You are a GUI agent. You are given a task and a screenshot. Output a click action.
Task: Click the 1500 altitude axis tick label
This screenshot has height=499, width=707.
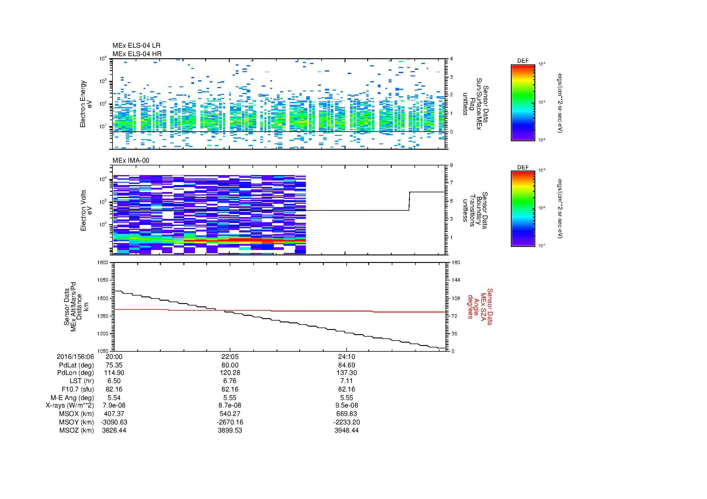(103, 298)
